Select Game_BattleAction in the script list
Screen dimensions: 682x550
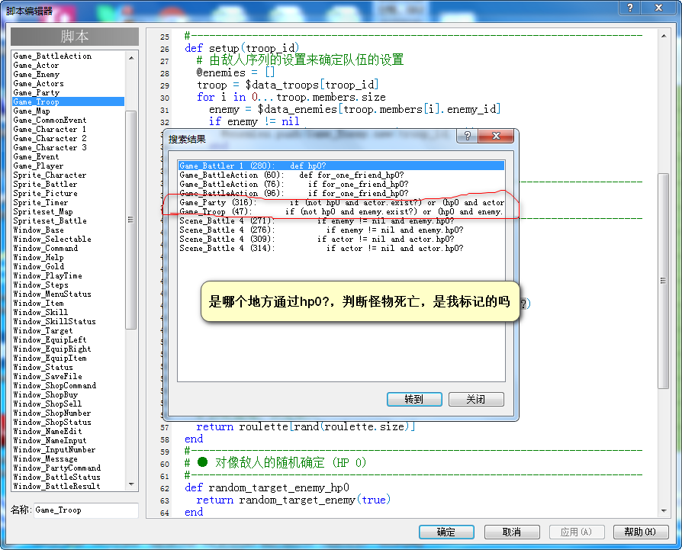[53, 56]
